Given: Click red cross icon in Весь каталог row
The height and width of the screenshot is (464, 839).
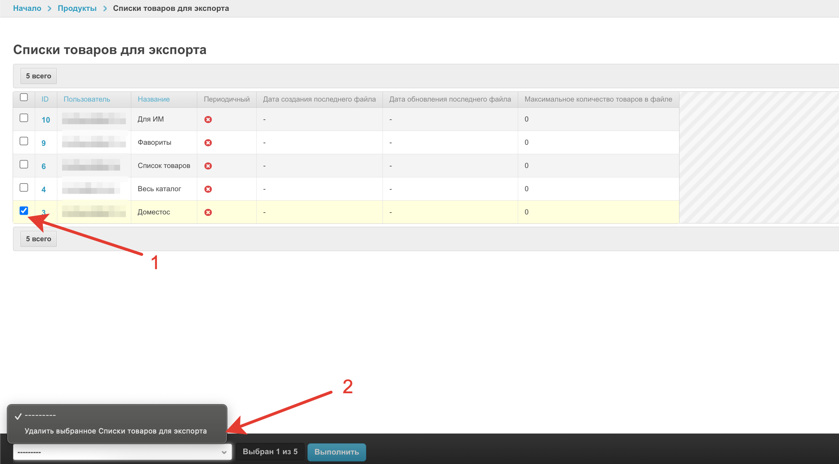Looking at the screenshot, I should pos(208,189).
